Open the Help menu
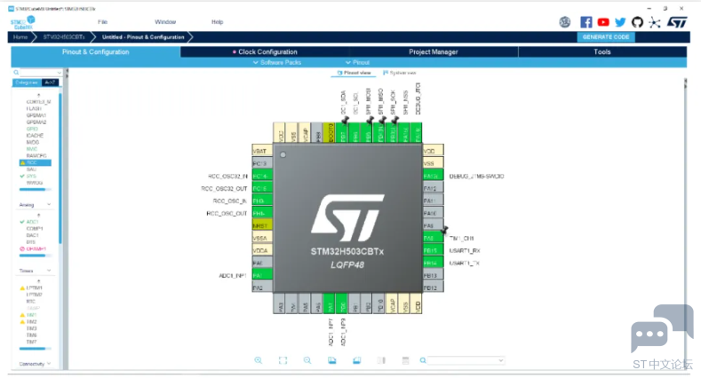This screenshot has height=378, width=701. point(218,22)
